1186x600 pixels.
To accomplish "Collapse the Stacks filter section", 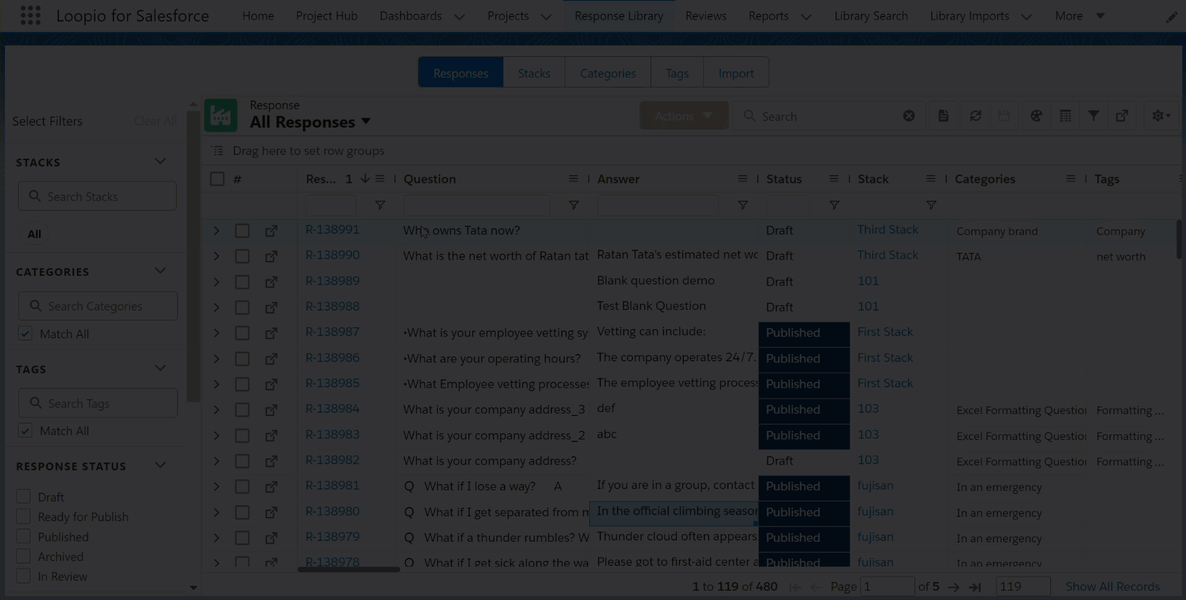I will click(x=160, y=161).
